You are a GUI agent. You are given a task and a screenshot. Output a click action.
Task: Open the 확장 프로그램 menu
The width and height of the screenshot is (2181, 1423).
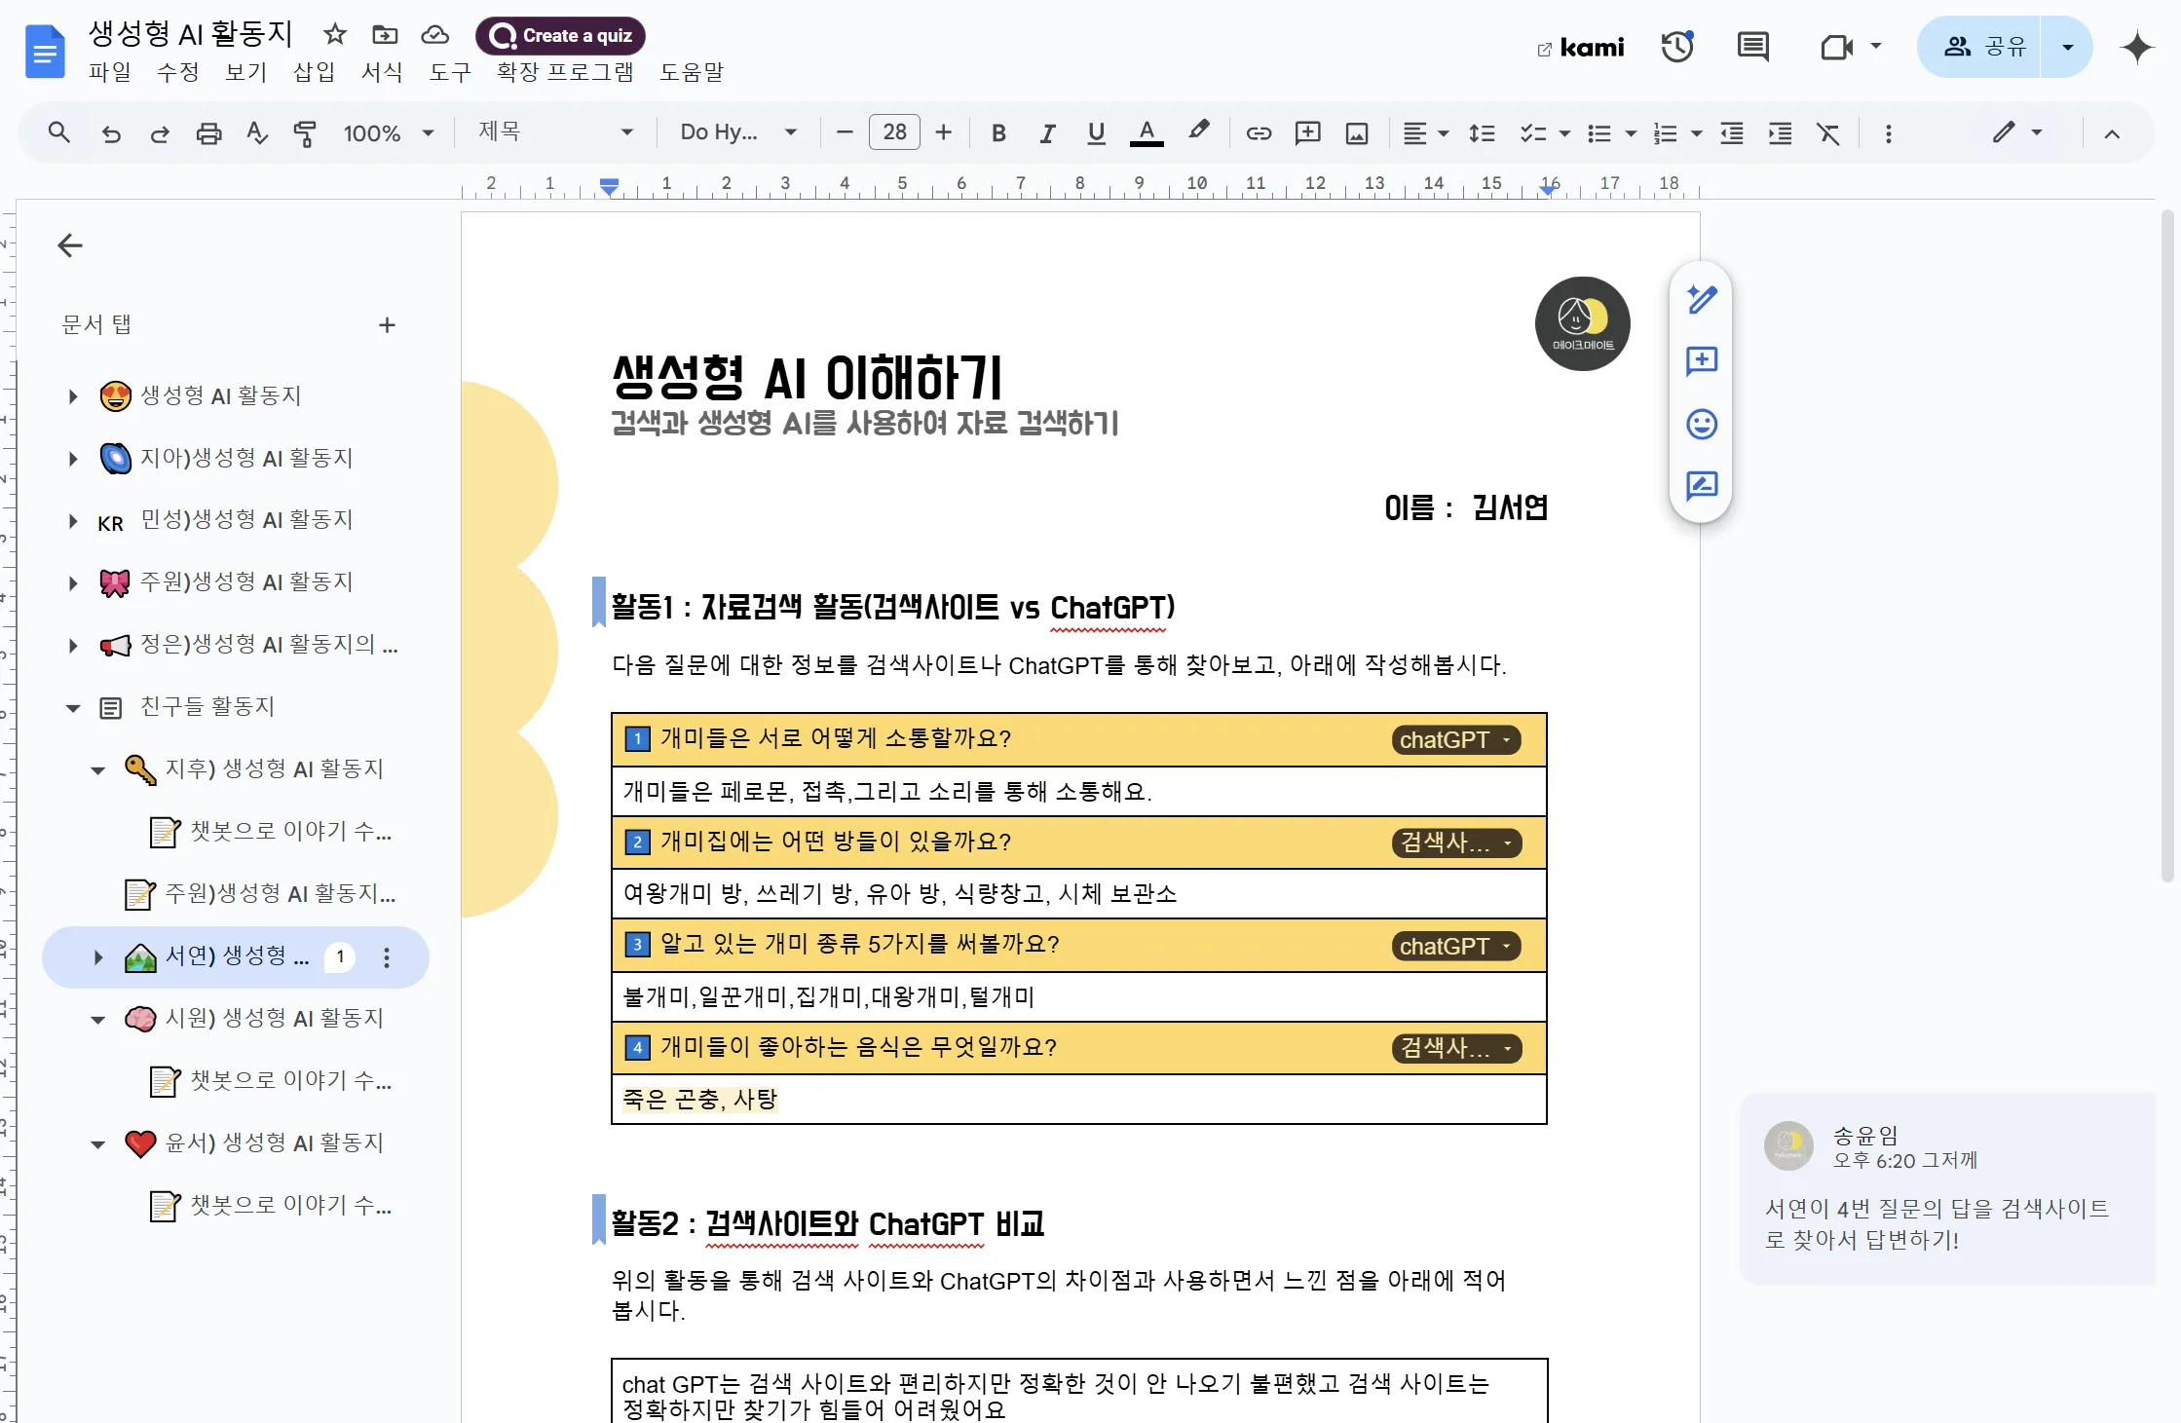click(x=565, y=72)
